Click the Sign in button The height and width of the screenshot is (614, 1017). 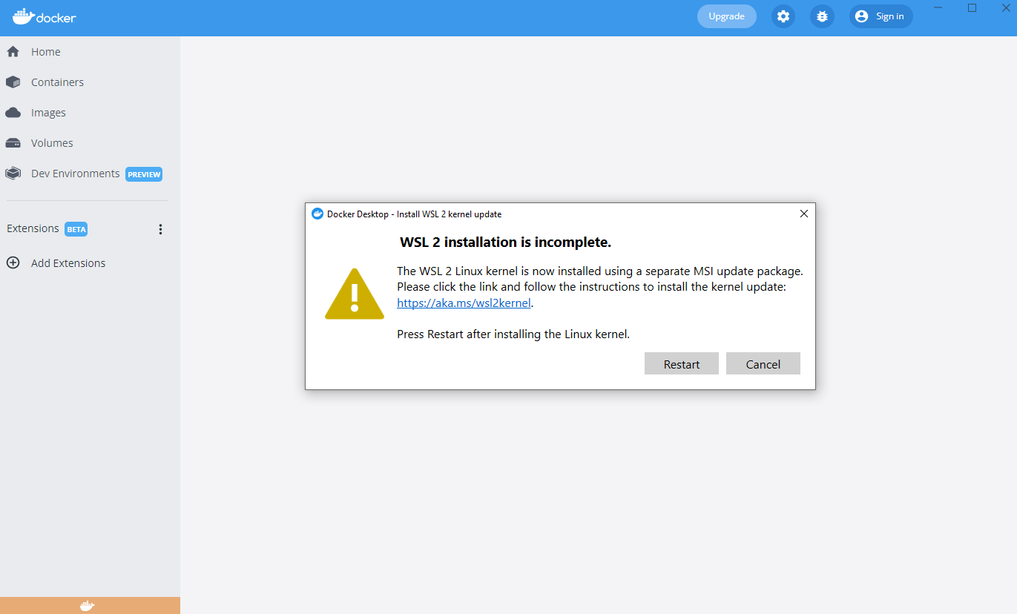pyautogui.click(x=881, y=16)
